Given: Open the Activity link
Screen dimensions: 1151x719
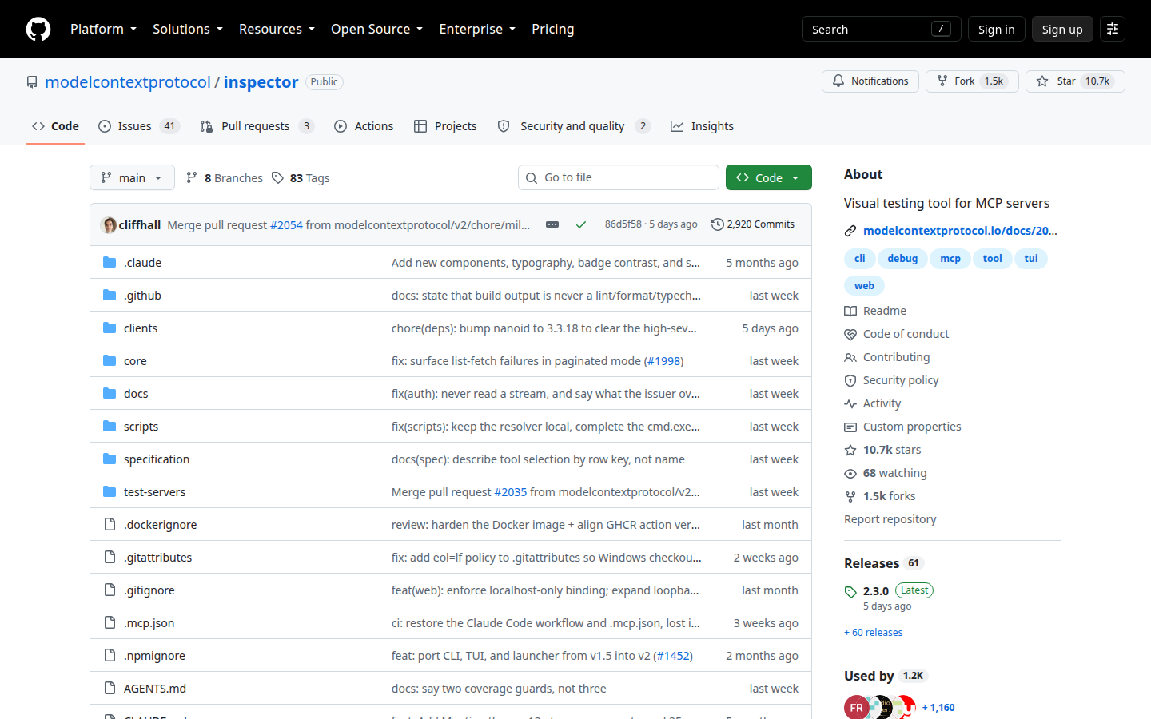Looking at the screenshot, I should 873,403.
